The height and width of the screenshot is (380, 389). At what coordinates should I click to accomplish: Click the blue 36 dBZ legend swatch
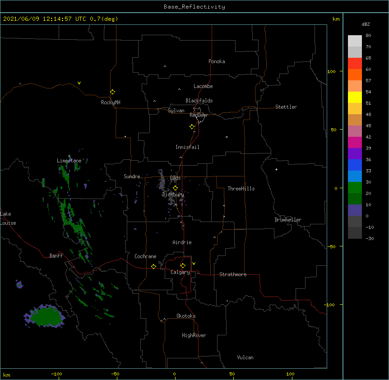tap(355, 165)
